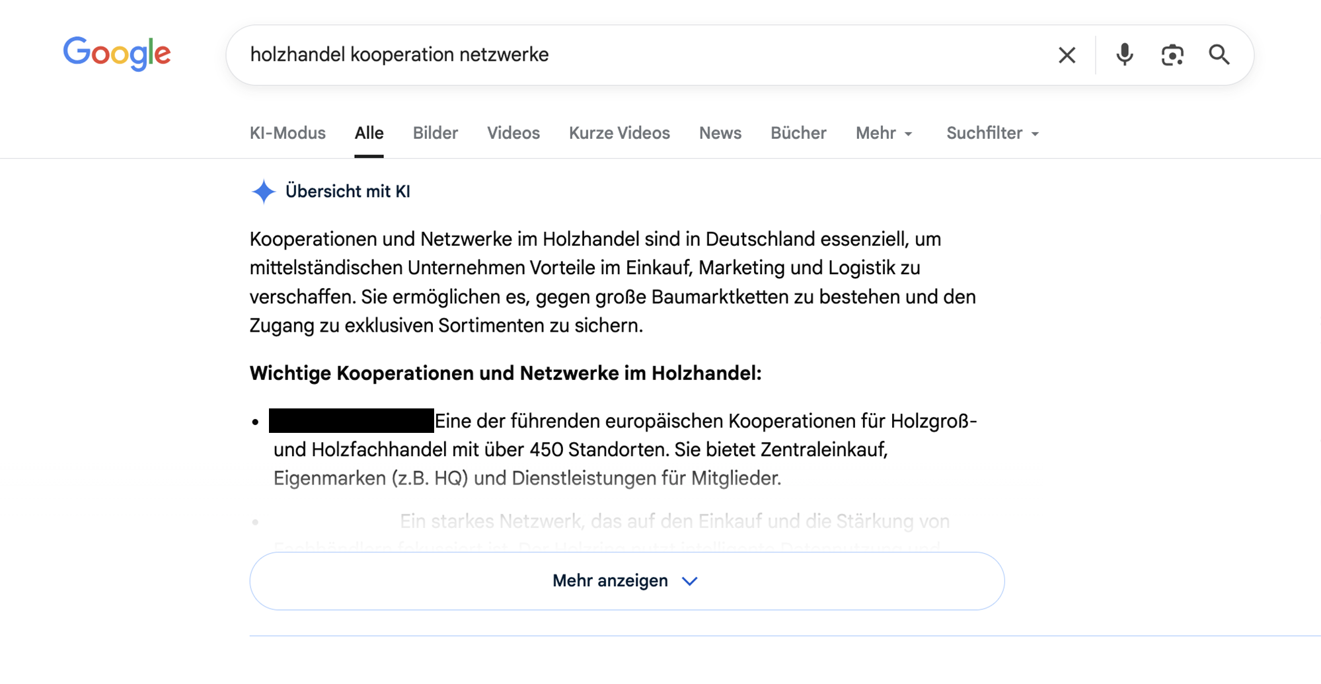Switch to the News tab
The height and width of the screenshot is (684, 1321).
(720, 133)
